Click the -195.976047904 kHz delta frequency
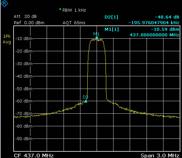182x158 pixels. (x=154, y=22)
